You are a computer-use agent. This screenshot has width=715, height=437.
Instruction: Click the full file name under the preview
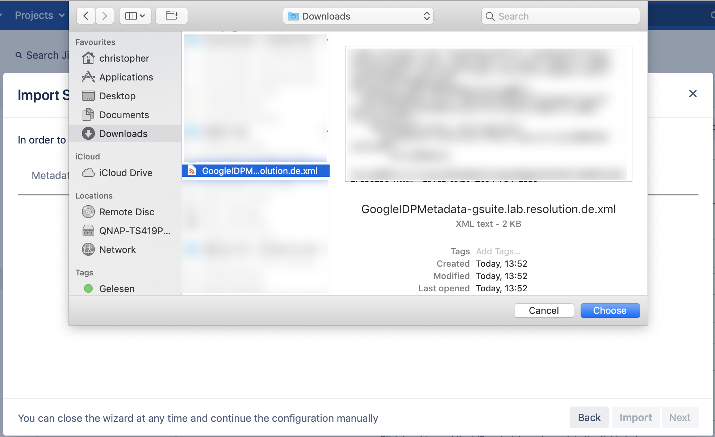pyautogui.click(x=488, y=209)
